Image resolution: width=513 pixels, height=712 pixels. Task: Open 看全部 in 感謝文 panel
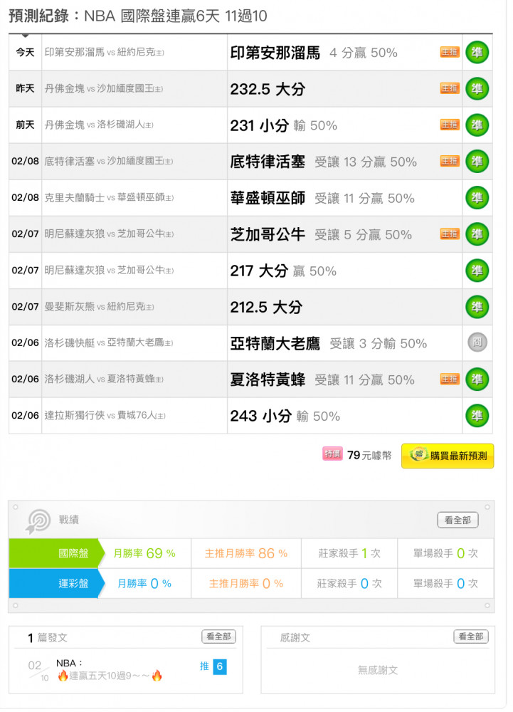tap(470, 637)
